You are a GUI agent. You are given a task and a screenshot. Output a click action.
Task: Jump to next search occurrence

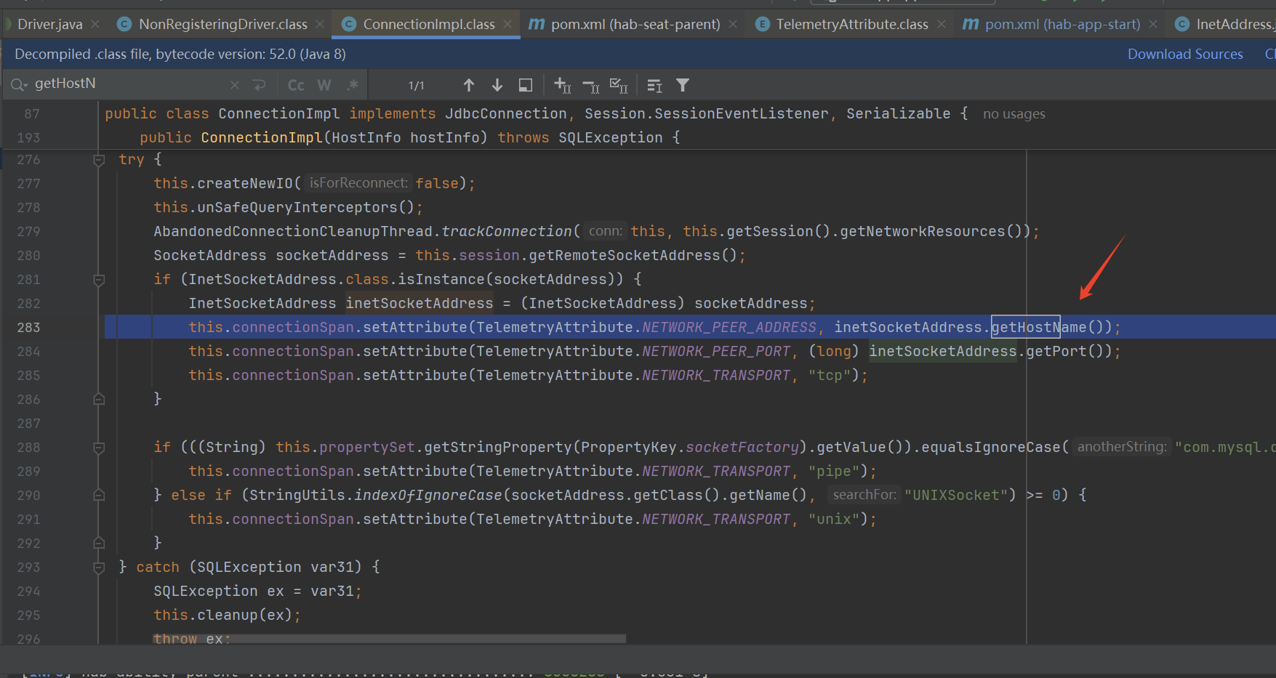[x=497, y=86]
